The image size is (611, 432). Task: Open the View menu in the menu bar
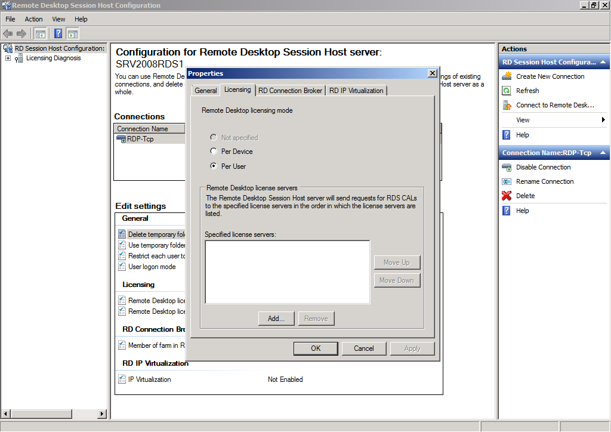(58, 19)
